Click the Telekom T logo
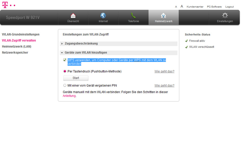 coord(5,5)
